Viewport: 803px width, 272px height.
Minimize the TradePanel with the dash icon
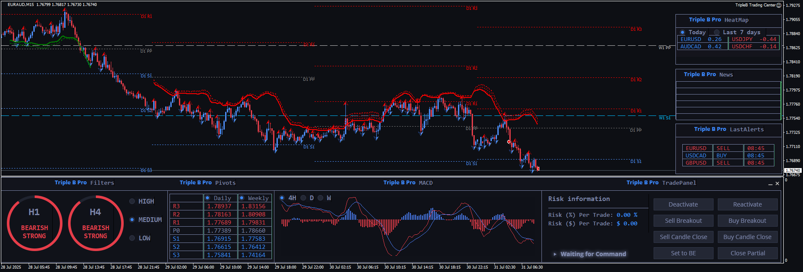[770, 184]
